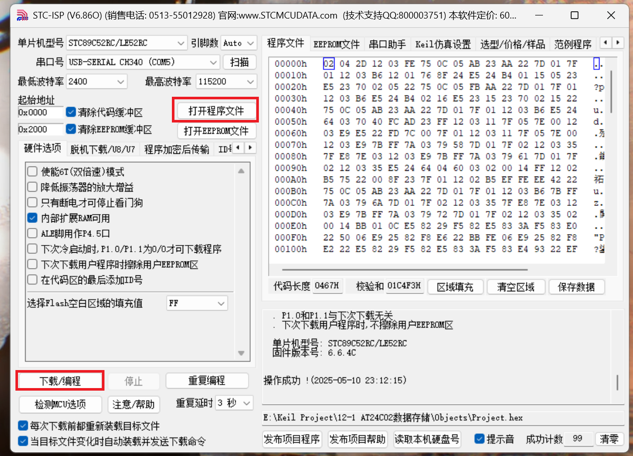The image size is (633, 456).
Task: Open 最低波特率 2400 dropdown
Action: (96, 81)
